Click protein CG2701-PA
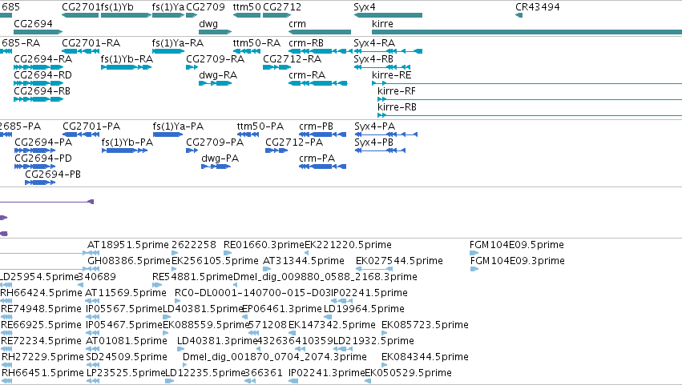This screenshot has width=682, height=385. [x=81, y=134]
